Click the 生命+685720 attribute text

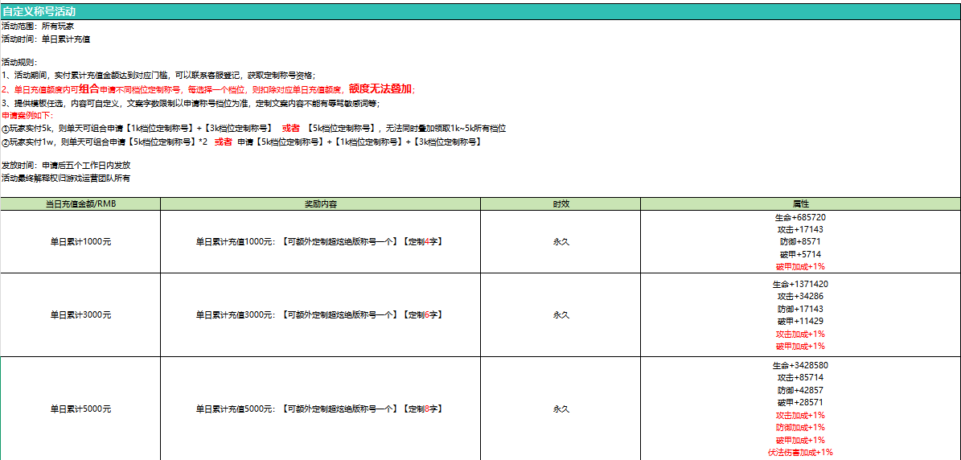click(x=800, y=217)
